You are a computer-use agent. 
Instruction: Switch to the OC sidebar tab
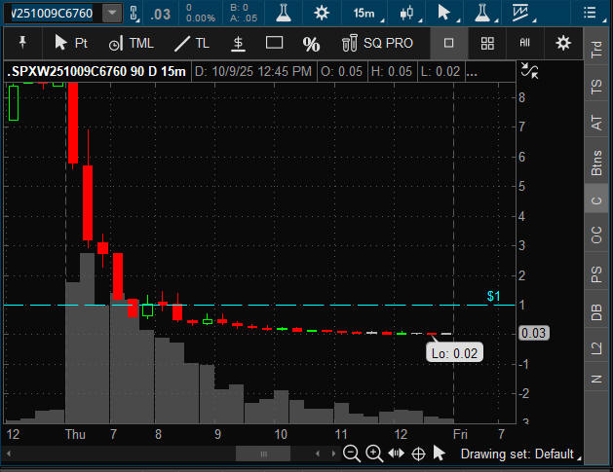[x=596, y=235]
